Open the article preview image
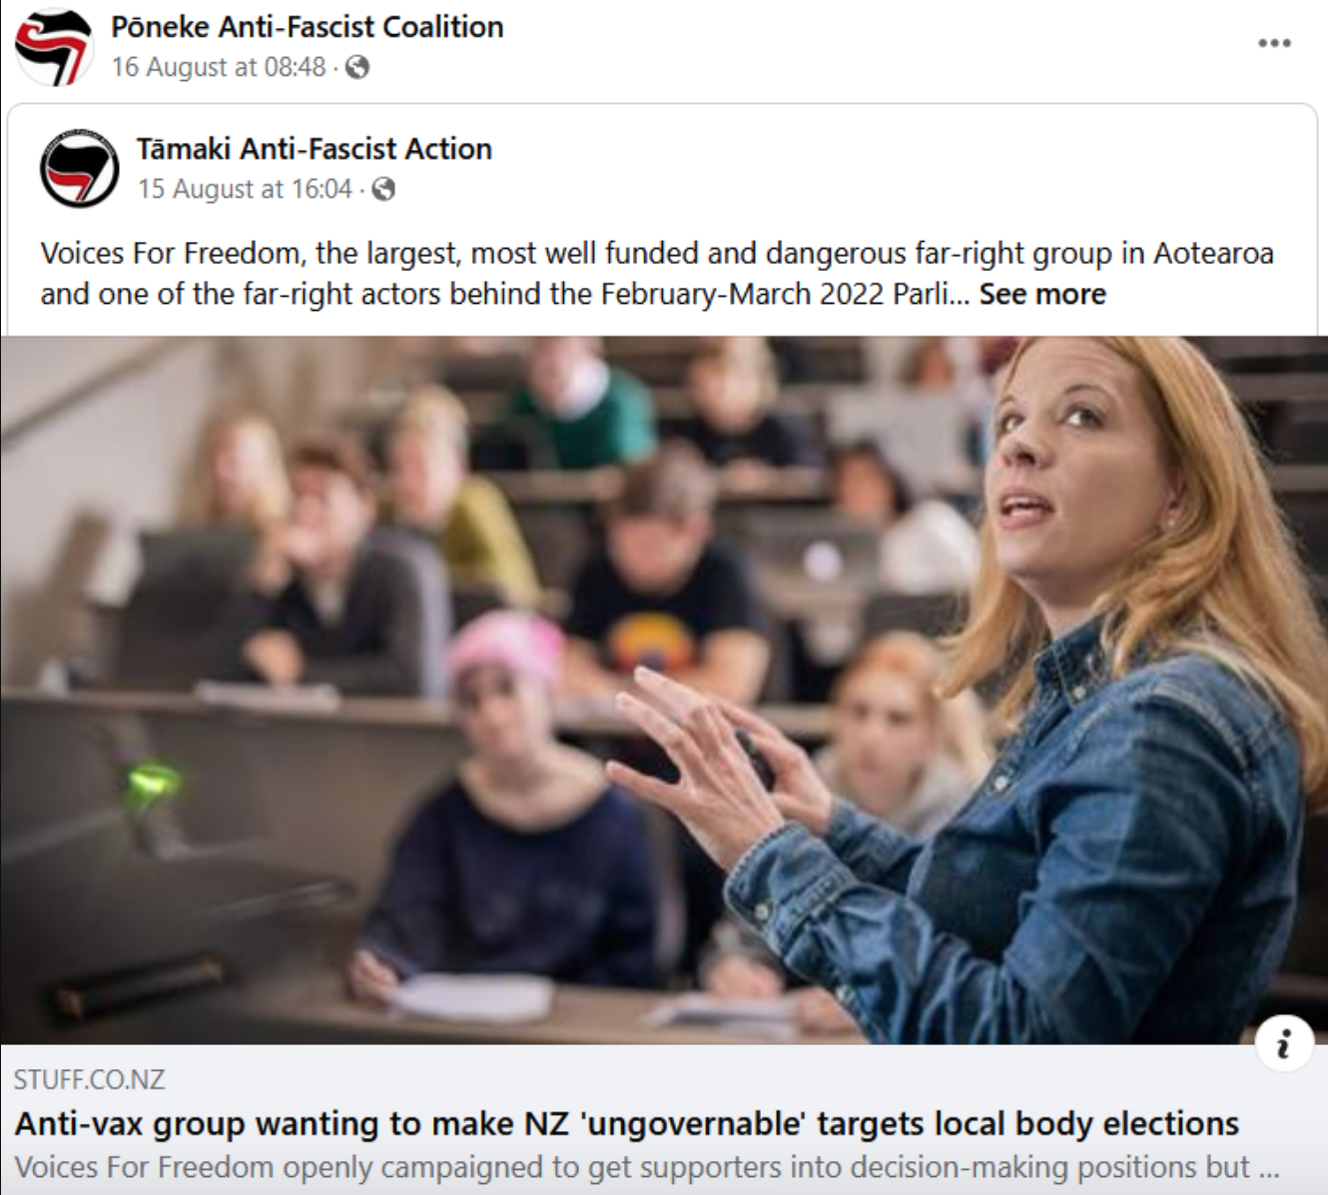1328x1195 pixels. pos(664,690)
